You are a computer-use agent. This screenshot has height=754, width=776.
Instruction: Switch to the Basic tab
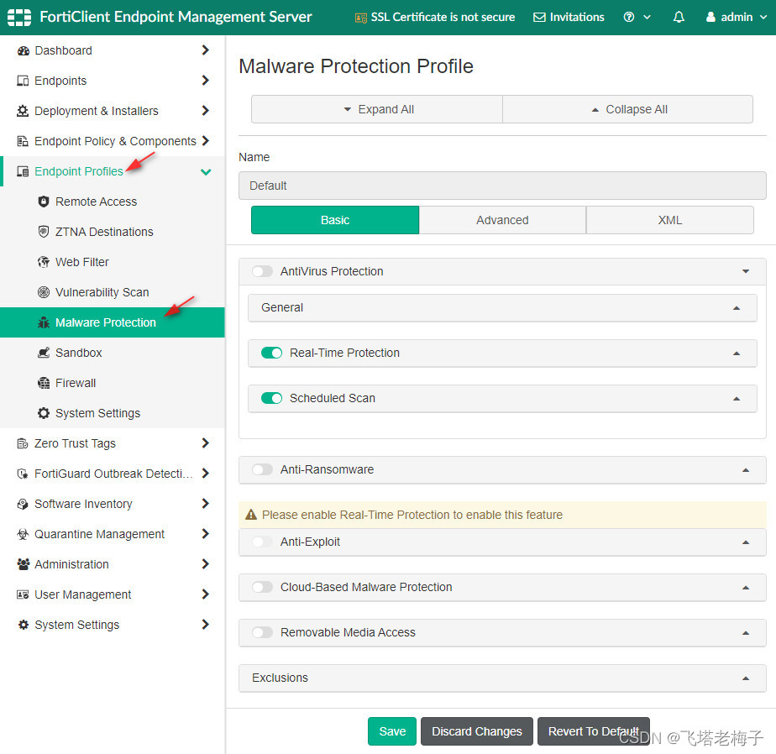[x=335, y=220]
